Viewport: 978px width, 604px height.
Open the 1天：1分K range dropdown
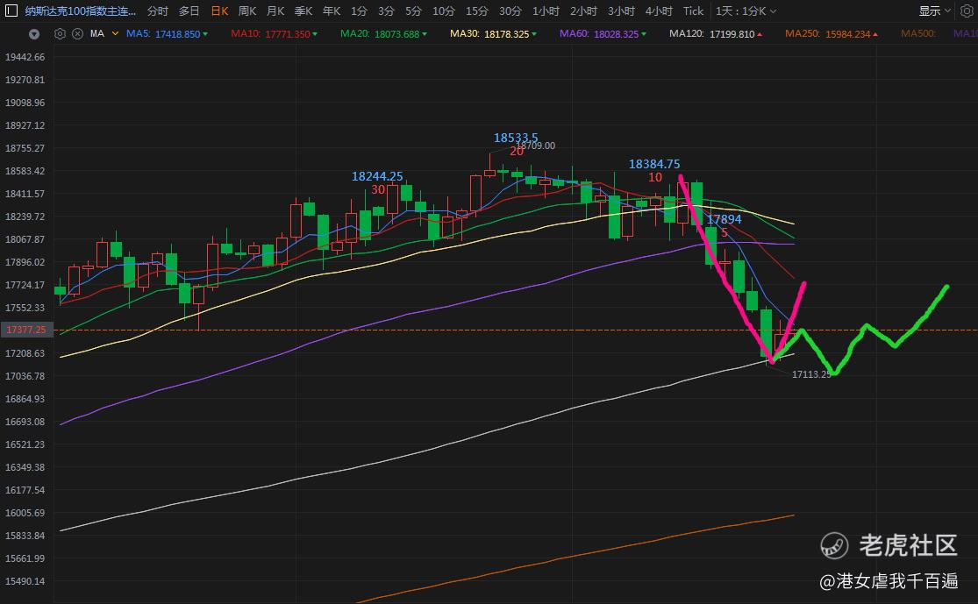[x=746, y=11]
